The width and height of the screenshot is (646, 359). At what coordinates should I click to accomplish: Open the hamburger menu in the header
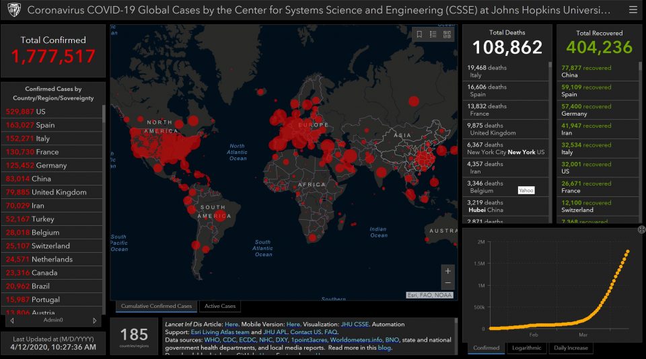[x=632, y=10]
